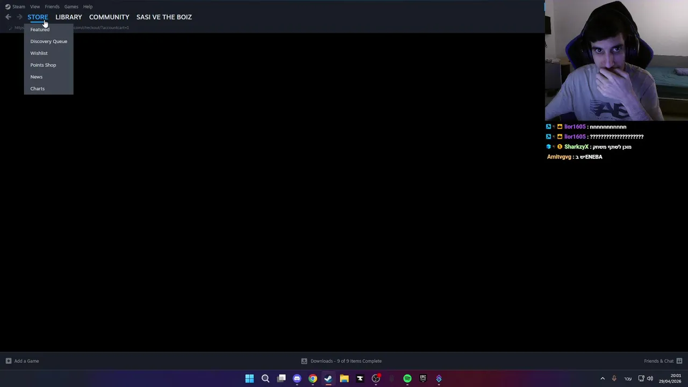Open Downloads - 9 of 9 Items Complete
This screenshot has height=387, width=688.
click(346, 361)
